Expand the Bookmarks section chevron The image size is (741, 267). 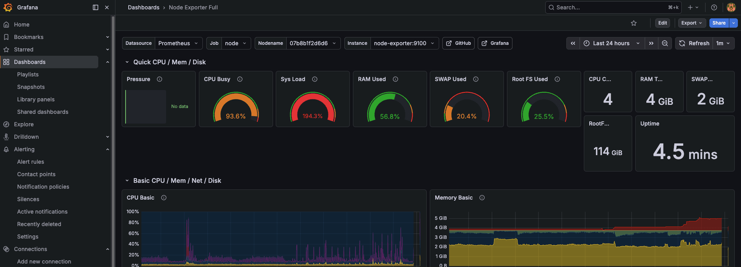click(108, 37)
